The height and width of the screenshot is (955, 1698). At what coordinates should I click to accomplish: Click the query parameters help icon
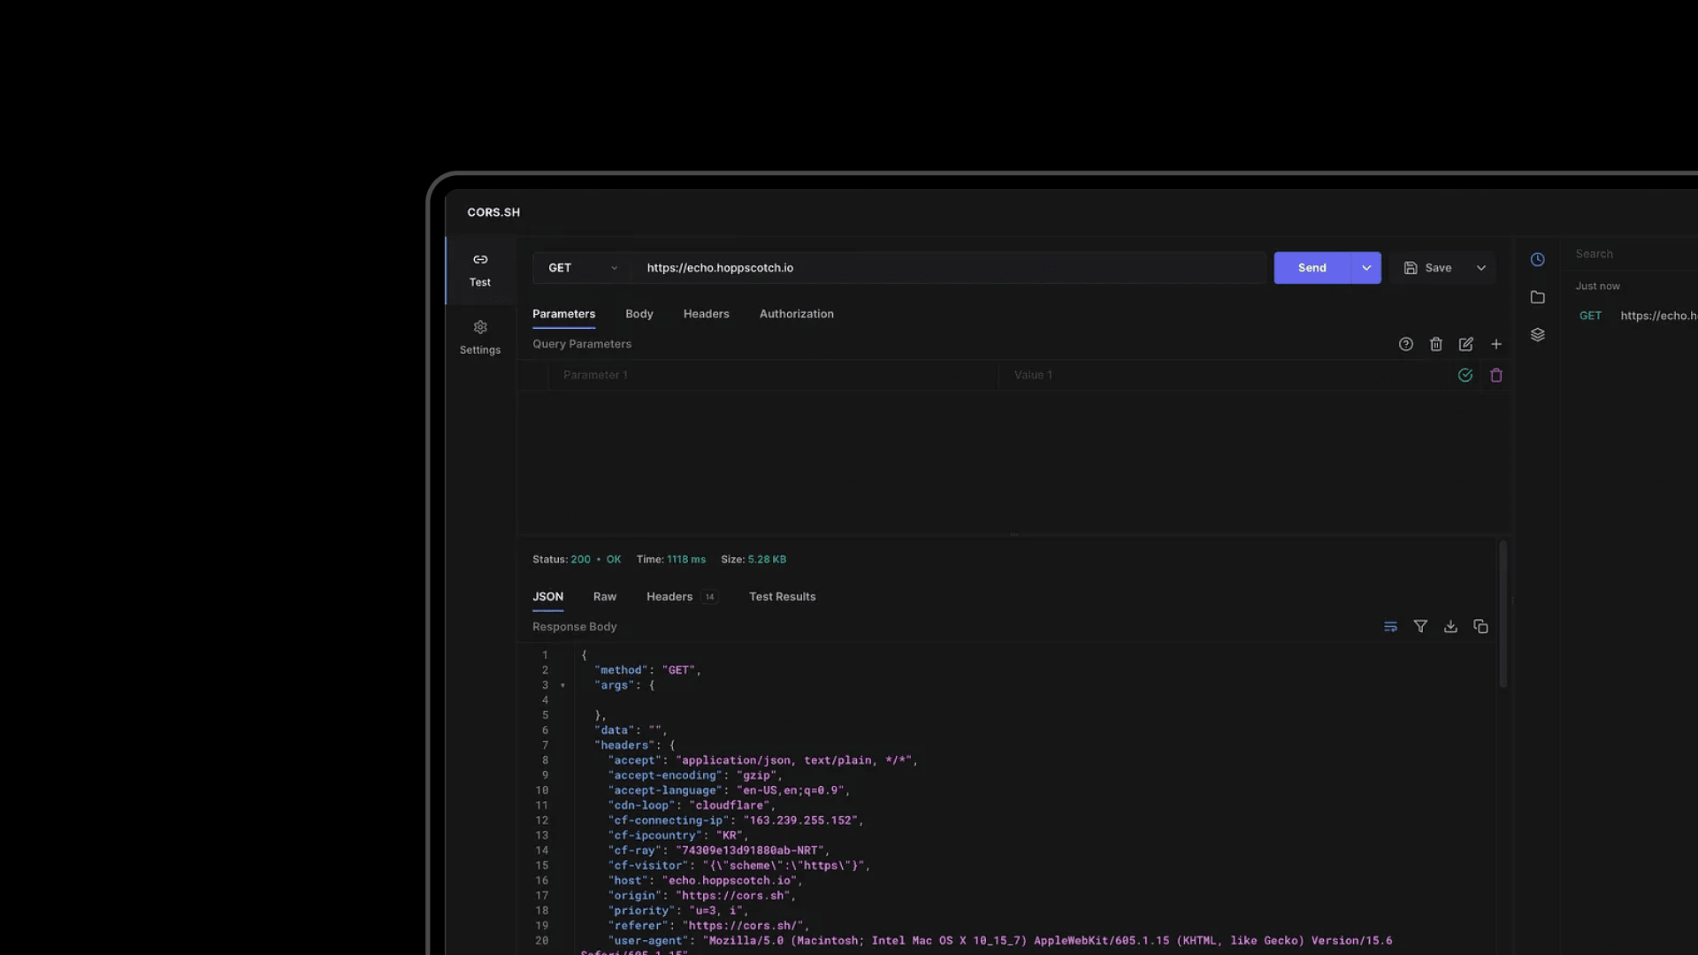point(1406,344)
